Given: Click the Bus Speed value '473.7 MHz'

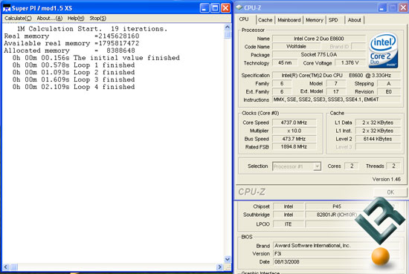Looking at the screenshot, I should pos(294,139).
